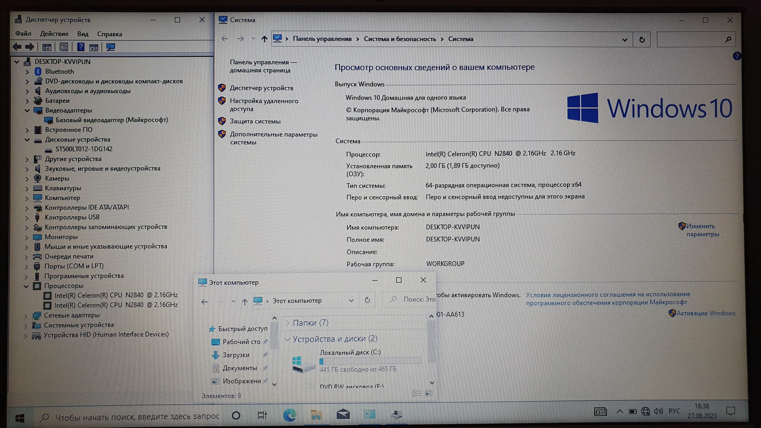The width and height of the screenshot is (761, 428).
Task: Open Защита системы link in sidebar
Action: tap(255, 121)
